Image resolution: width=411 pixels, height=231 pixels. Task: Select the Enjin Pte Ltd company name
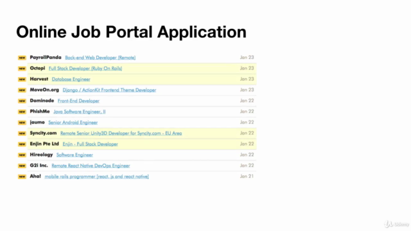coord(44,144)
